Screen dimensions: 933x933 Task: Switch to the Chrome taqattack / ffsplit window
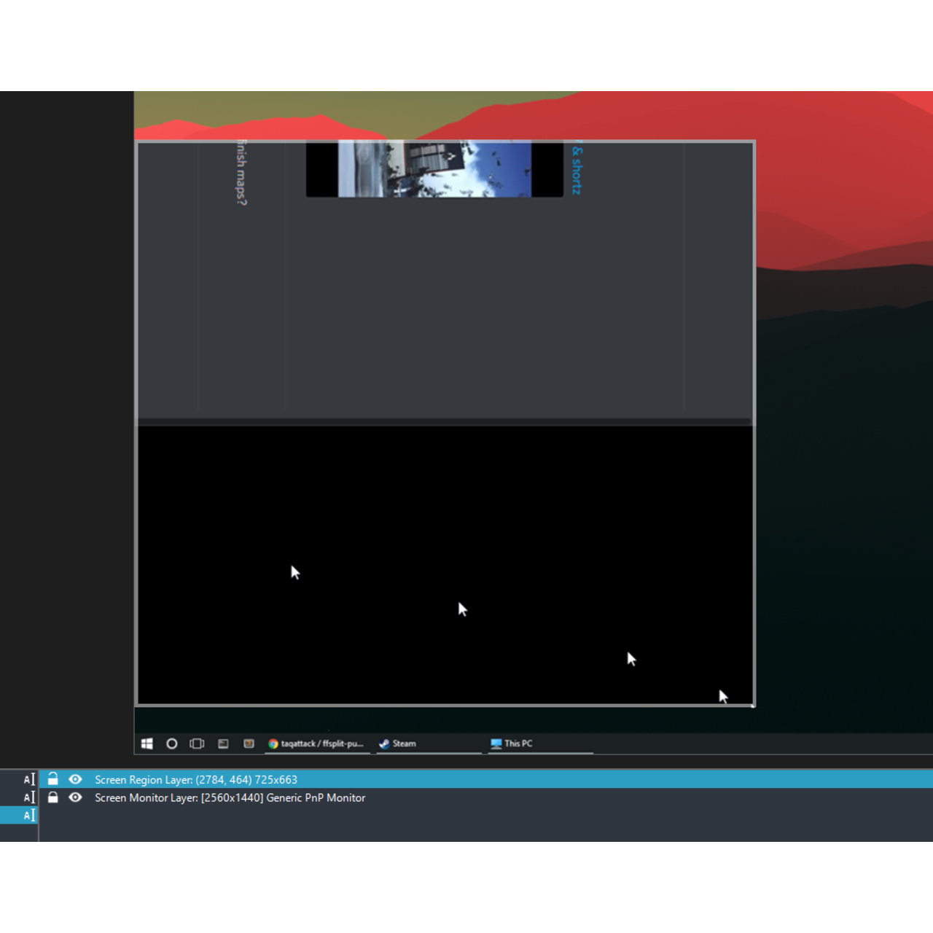316,743
